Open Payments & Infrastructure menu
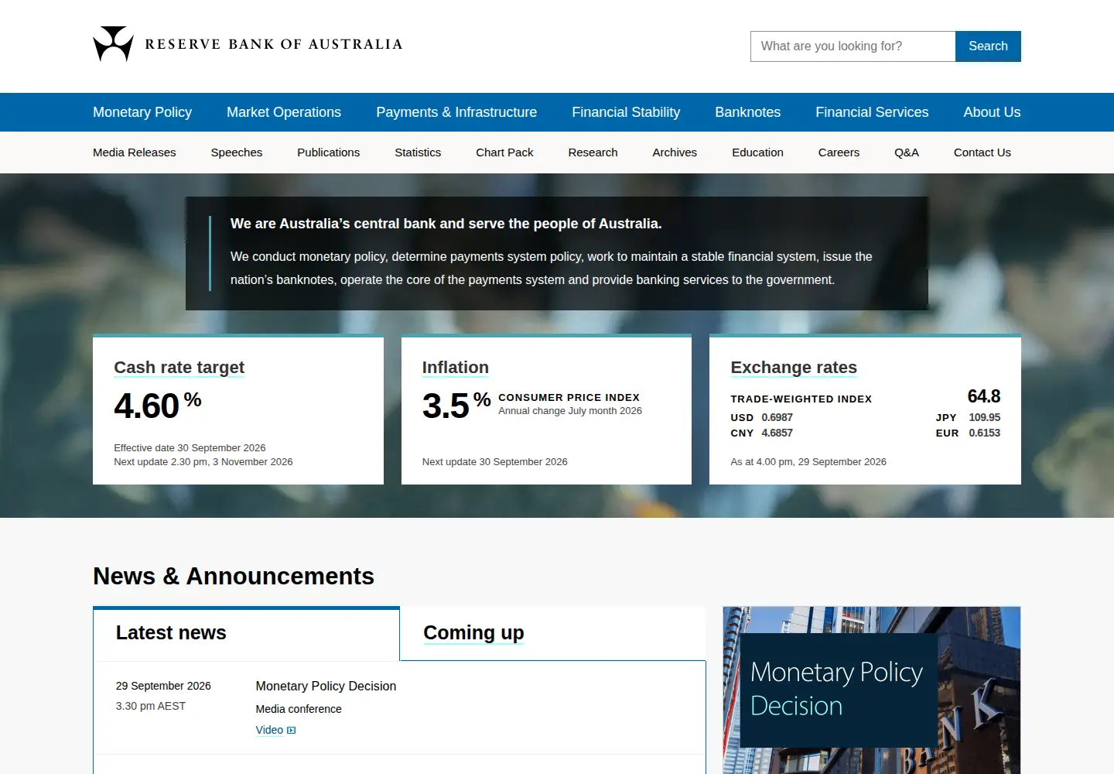Viewport: 1114px width, 774px height. (456, 112)
